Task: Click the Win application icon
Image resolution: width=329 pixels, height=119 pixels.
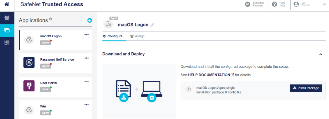Action: tap(29, 109)
